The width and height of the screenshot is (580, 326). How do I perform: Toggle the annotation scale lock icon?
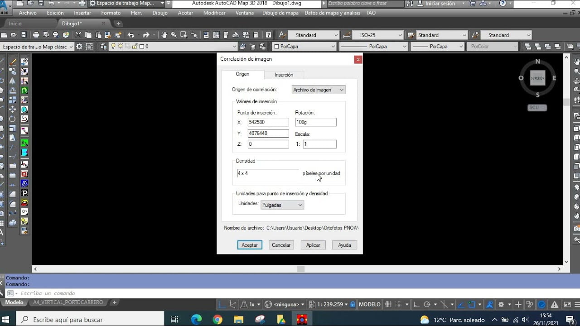point(353,304)
